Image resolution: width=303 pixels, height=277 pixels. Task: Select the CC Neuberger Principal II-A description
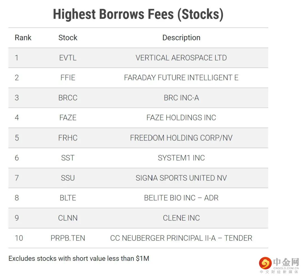click(181, 238)
